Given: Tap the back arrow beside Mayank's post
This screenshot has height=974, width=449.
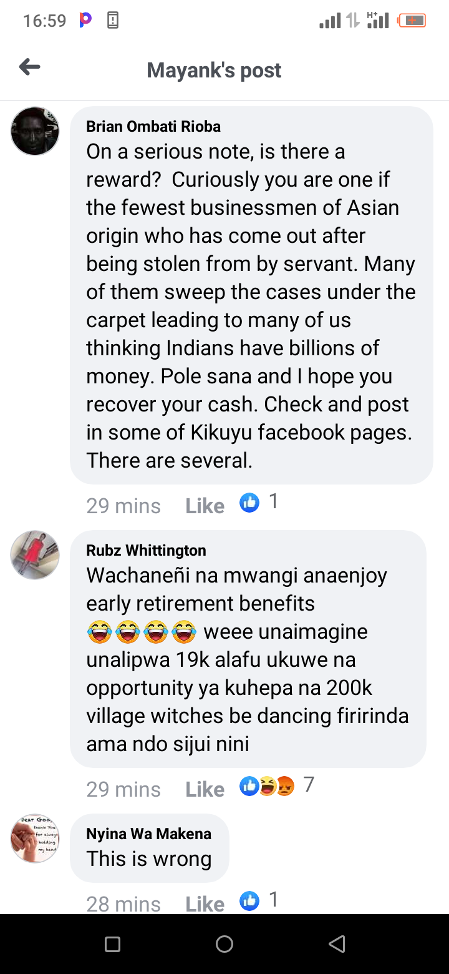Looking at the screenshot, I should 29,67.
